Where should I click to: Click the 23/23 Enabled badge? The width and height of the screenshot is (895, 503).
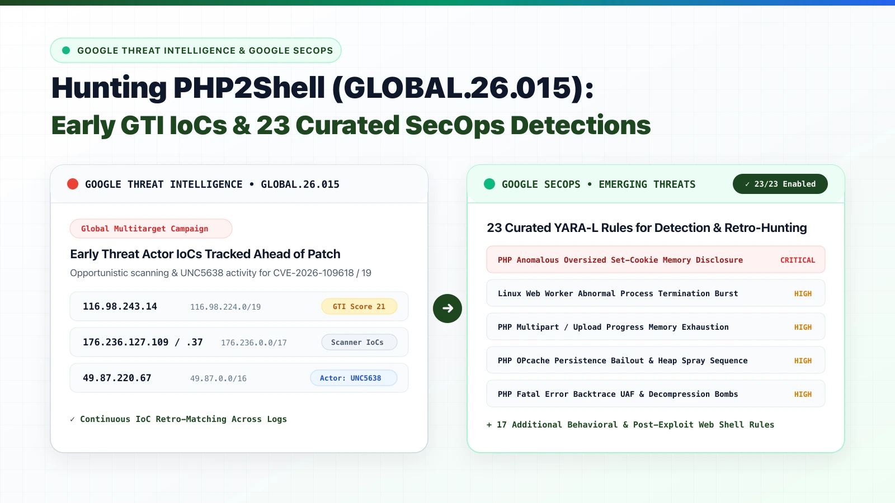point(780,184)
